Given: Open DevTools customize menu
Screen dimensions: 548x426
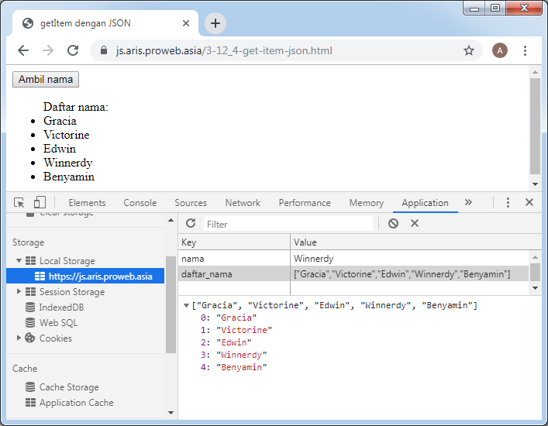Looking at the screenshot, I should (508, 202).
